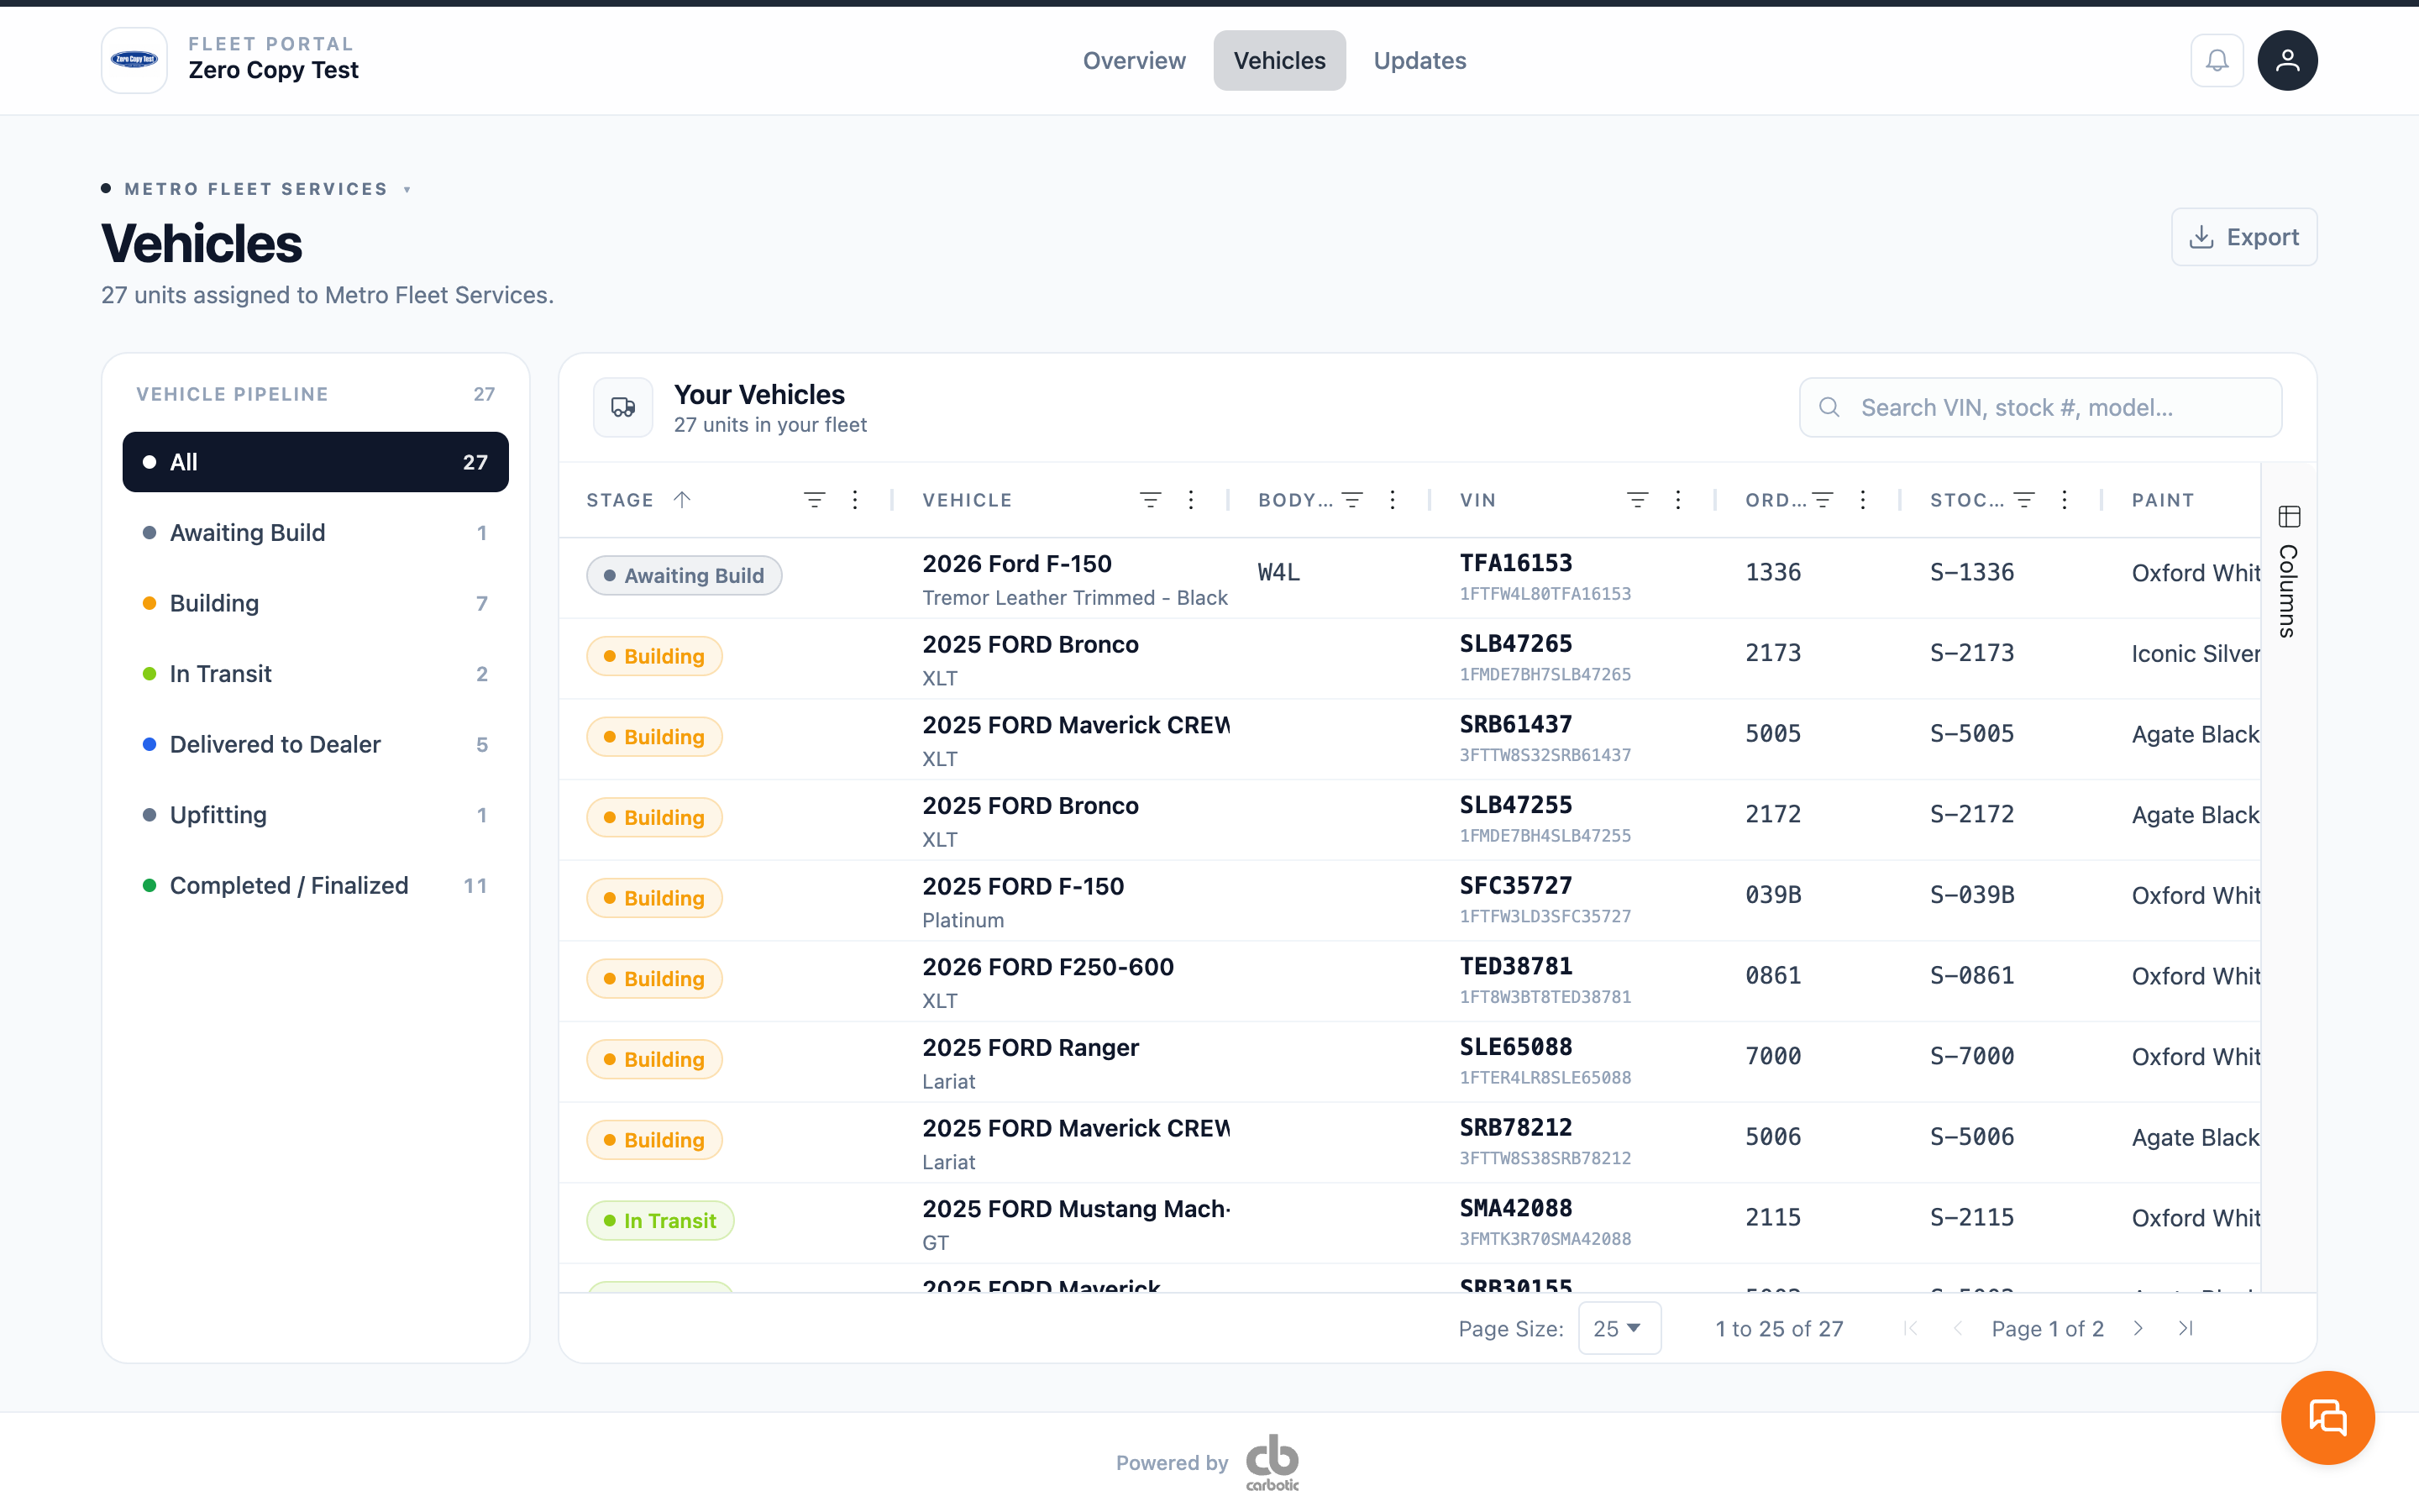Open the Stage column filter icon
2419x1512 pixels.
tap(815, 499)
